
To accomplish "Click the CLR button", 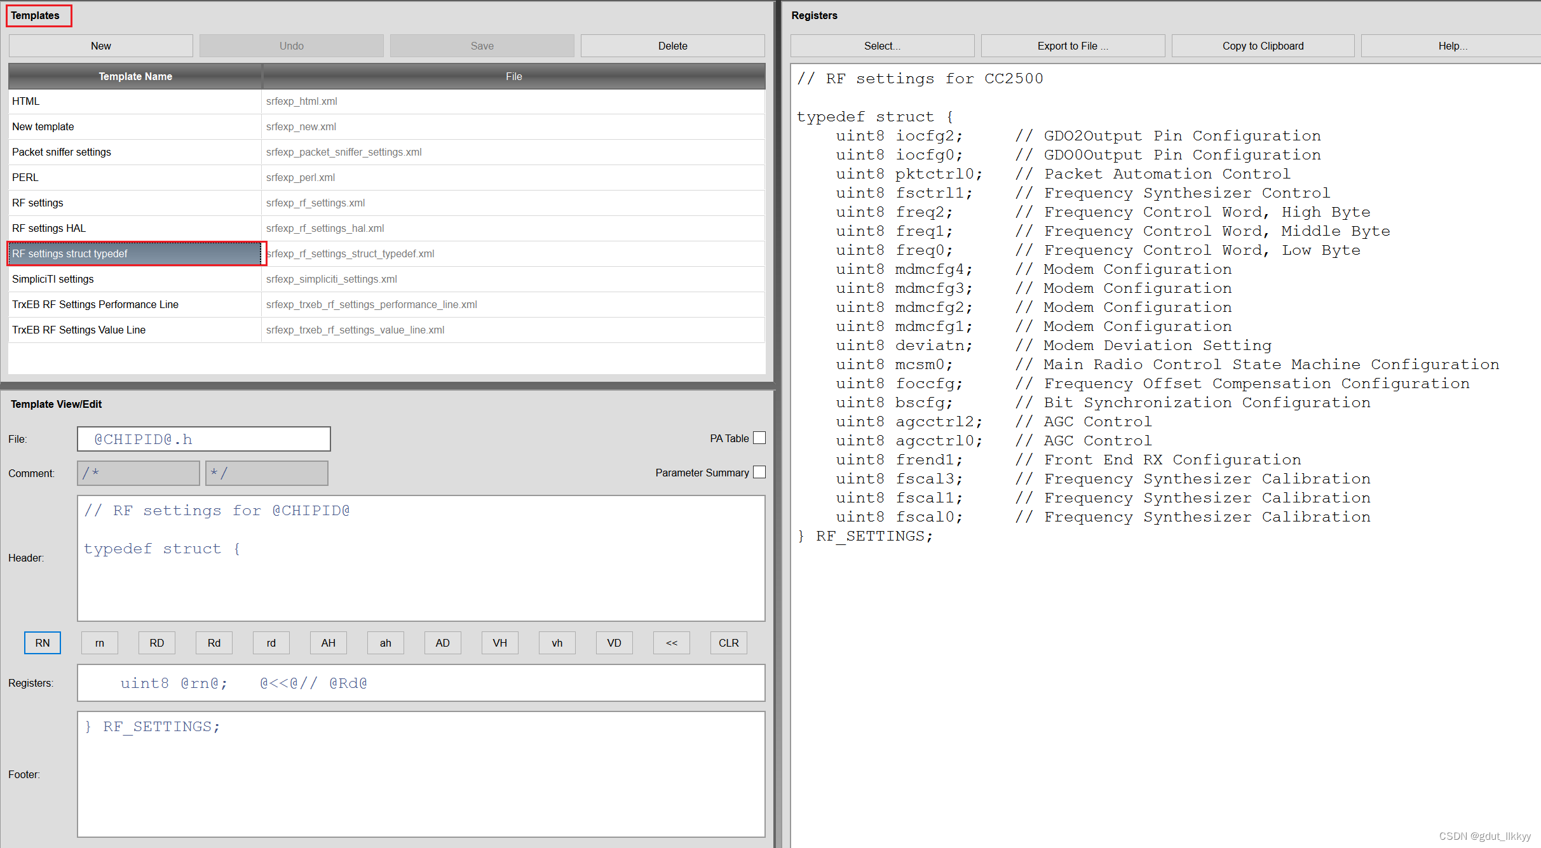I will click(x=729, y=643).
